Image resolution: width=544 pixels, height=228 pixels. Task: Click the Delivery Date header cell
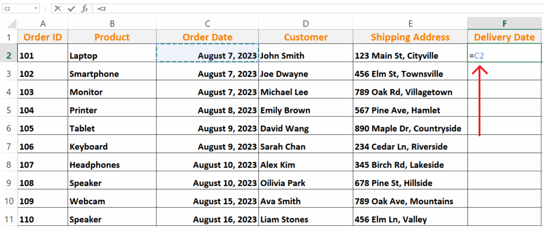[504, 37]
